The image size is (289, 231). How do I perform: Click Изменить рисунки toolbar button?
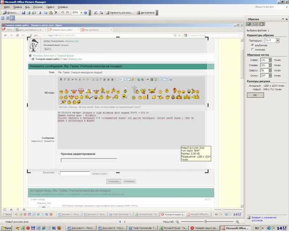tap(121, 13)
